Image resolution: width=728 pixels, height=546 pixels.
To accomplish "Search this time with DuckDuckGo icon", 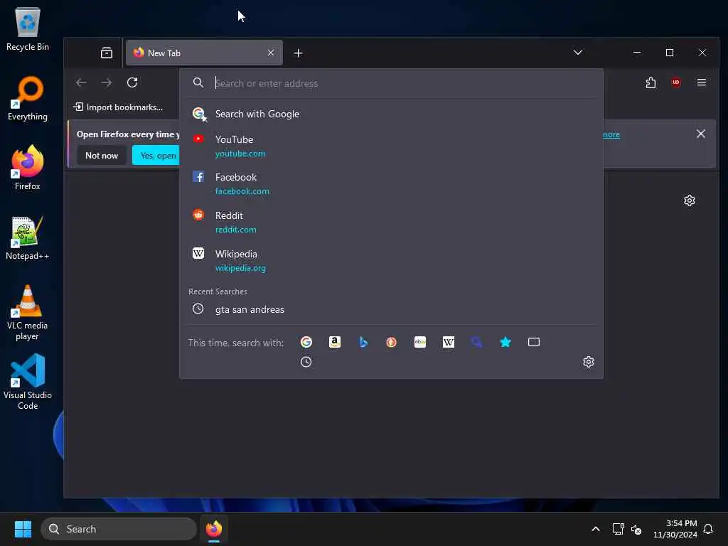I will click(392, 342).
